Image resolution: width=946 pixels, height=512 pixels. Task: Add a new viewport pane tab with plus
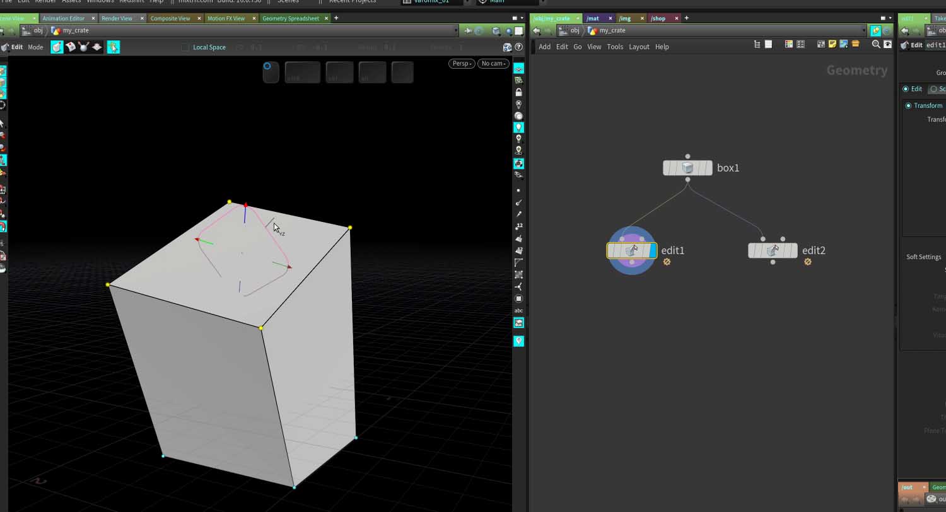point(336,18)
